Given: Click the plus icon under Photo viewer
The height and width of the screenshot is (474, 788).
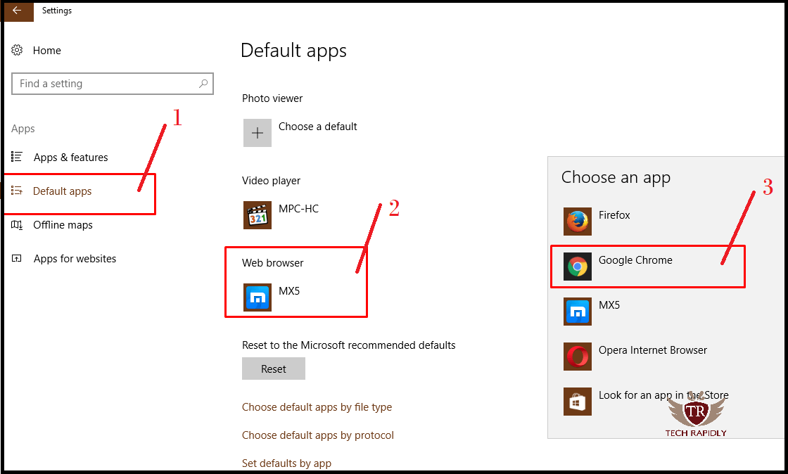Looking at the screenshot, I should point(257,133).
